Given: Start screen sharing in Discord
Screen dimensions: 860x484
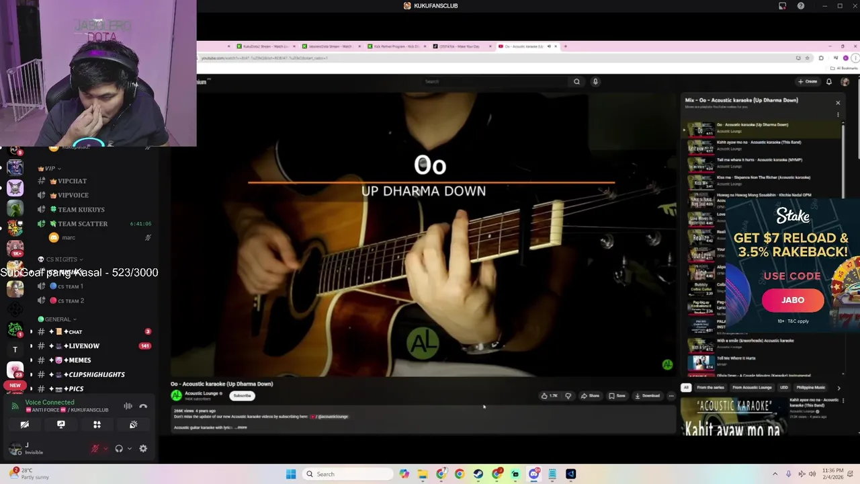Looking at the screenshot, I should click(x=61, y=424).
